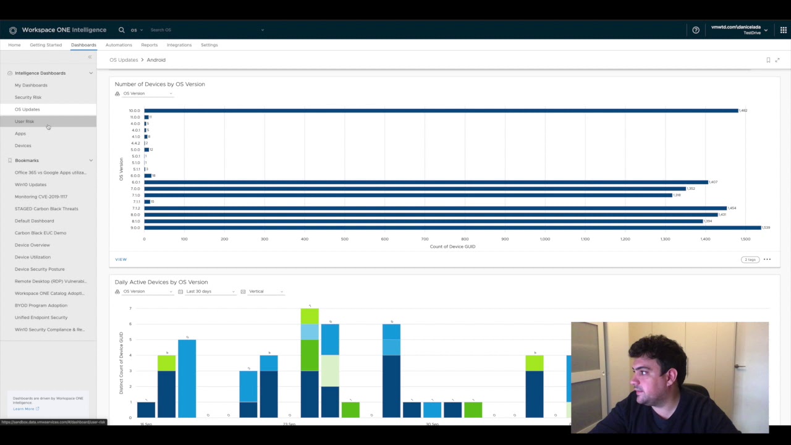Open the Vertical orientation dropdown
Image resolution: width=791 pixels, height=445 pixels.
tap(266, 291)
